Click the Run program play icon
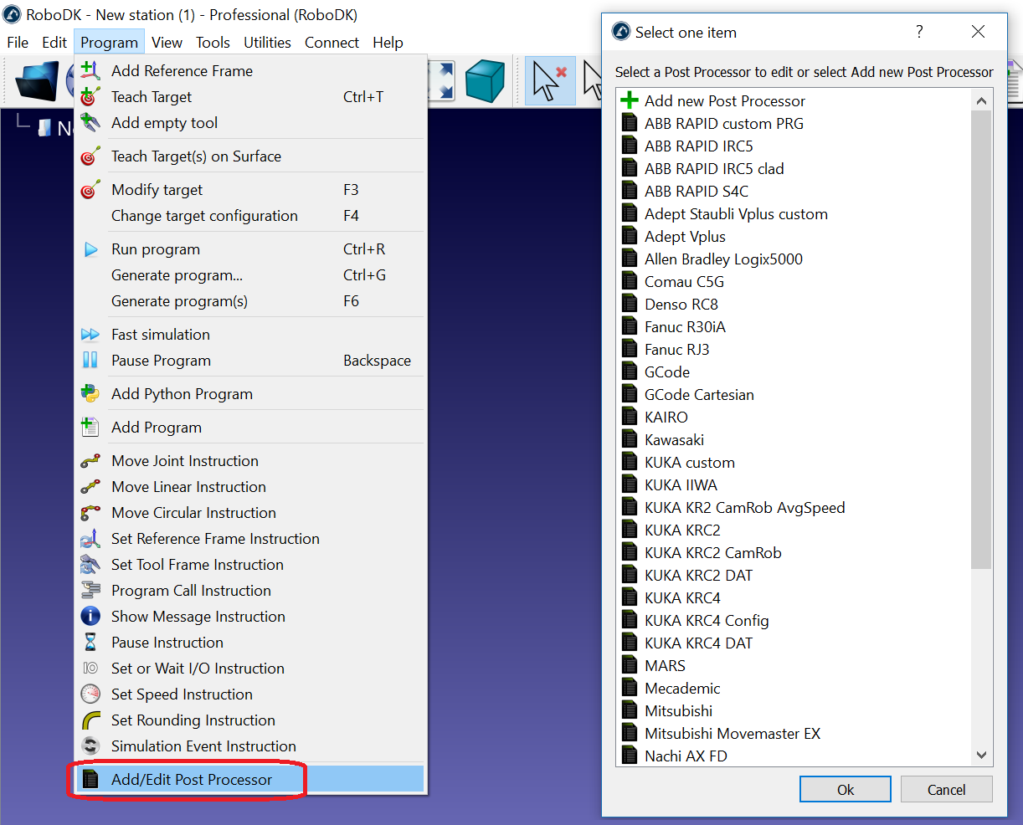 (x=90, y=249)
